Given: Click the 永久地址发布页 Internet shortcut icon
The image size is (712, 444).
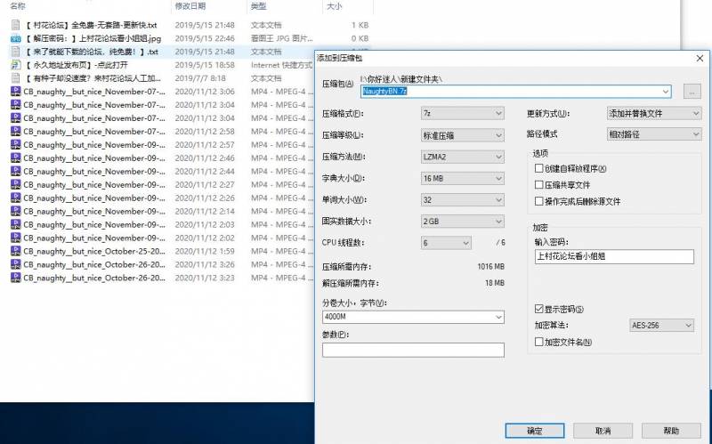Looking at the screenshot, I should click(x=15, y=65).
